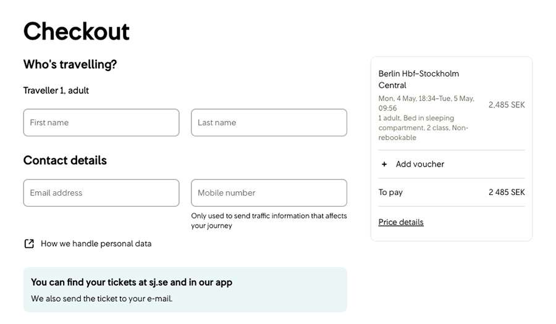Select the Email address field

tap(101, 193)
